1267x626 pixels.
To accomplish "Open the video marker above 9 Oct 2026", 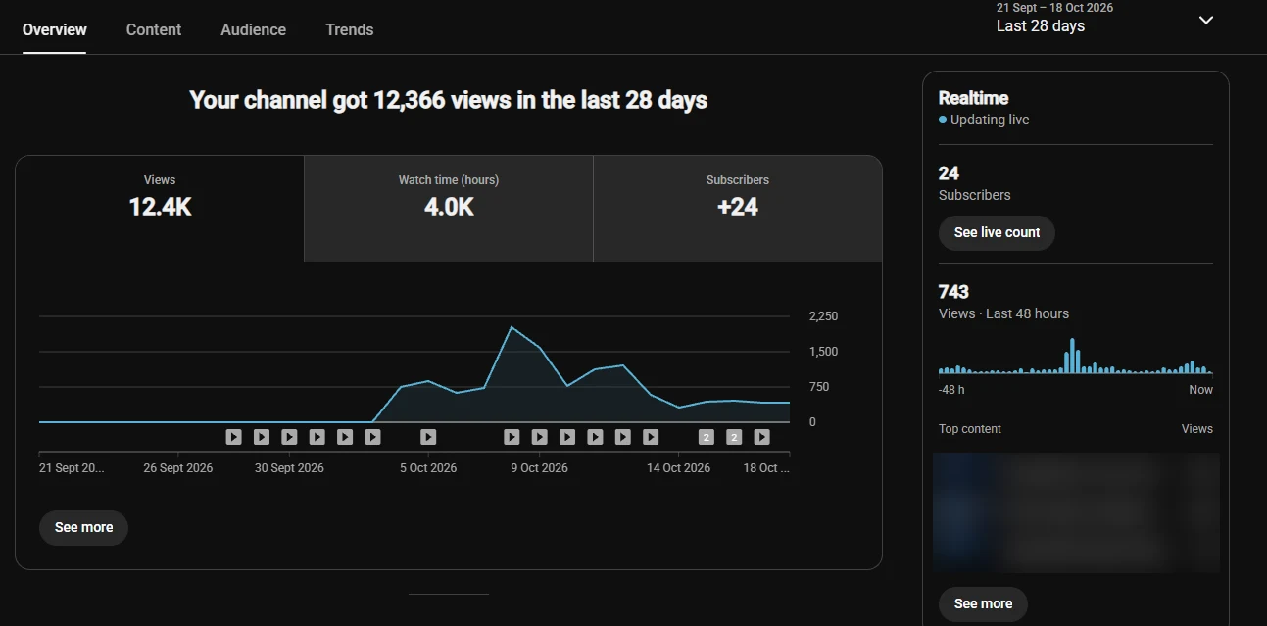I will click(x=539, y=437).
